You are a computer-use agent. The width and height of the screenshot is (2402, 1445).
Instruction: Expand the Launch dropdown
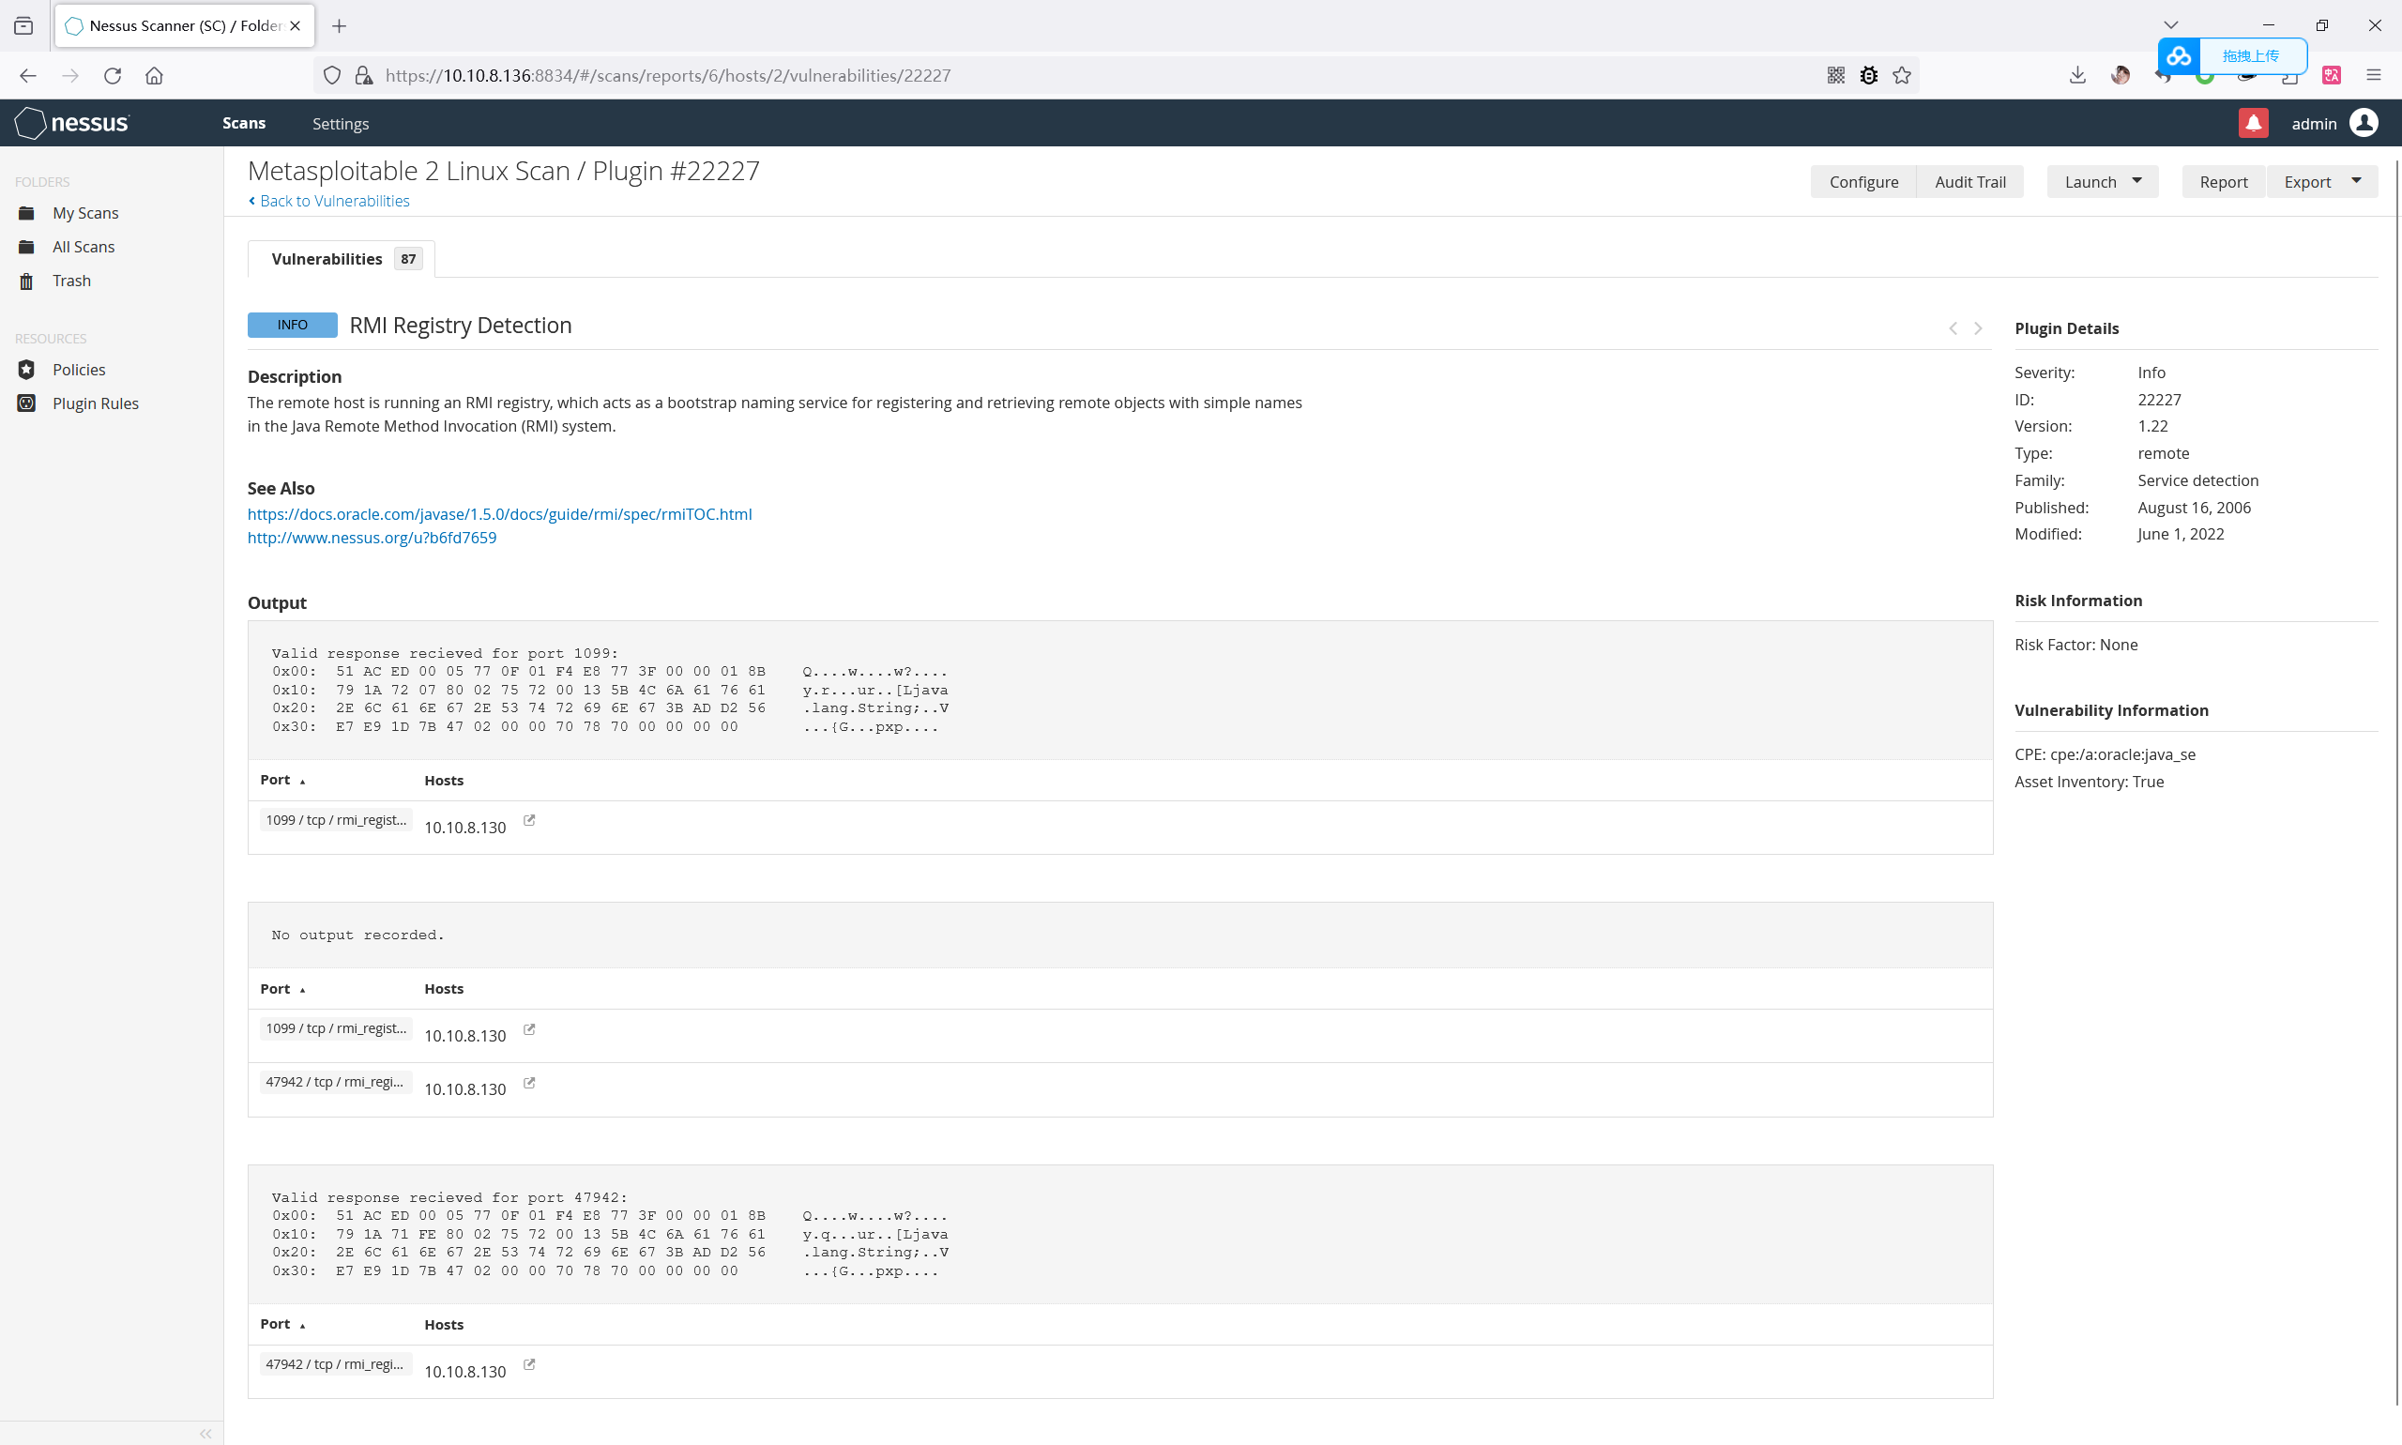(2103, 181)
